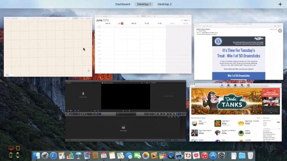Image resolution: width=287 pixels, height=161 pixels.
Task: Click New Project clapboard in Final Cut Pro
Action: 124,128
